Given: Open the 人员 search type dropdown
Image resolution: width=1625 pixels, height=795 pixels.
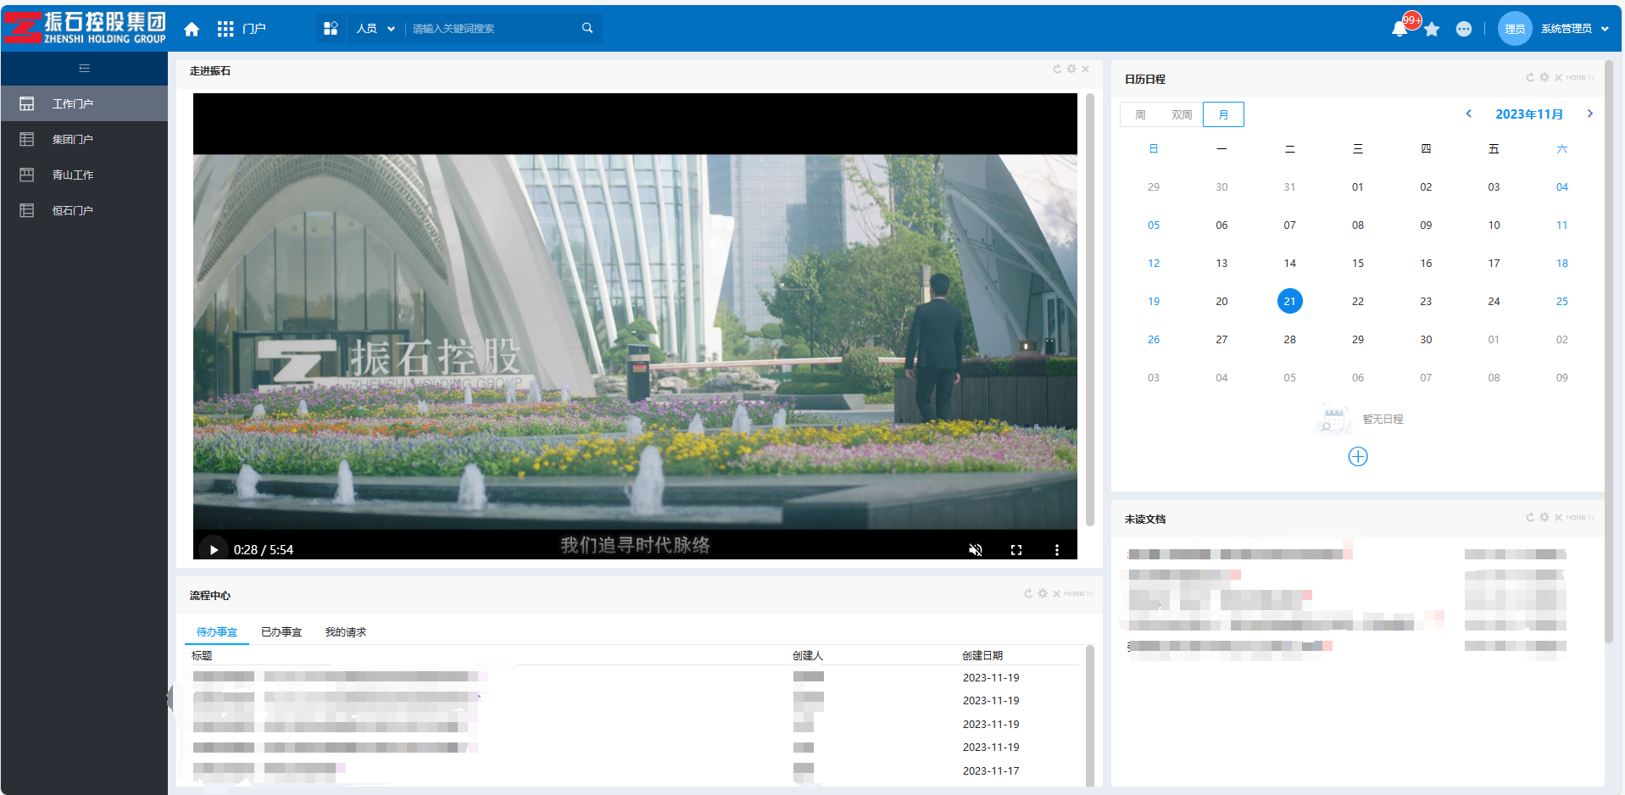Looking at the screenshot, I should click(375, 29).
